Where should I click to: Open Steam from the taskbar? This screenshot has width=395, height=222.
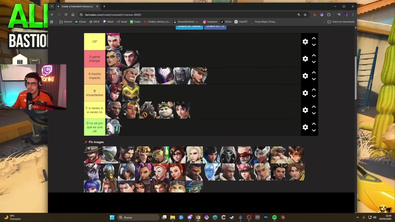[x=232, y=217]
